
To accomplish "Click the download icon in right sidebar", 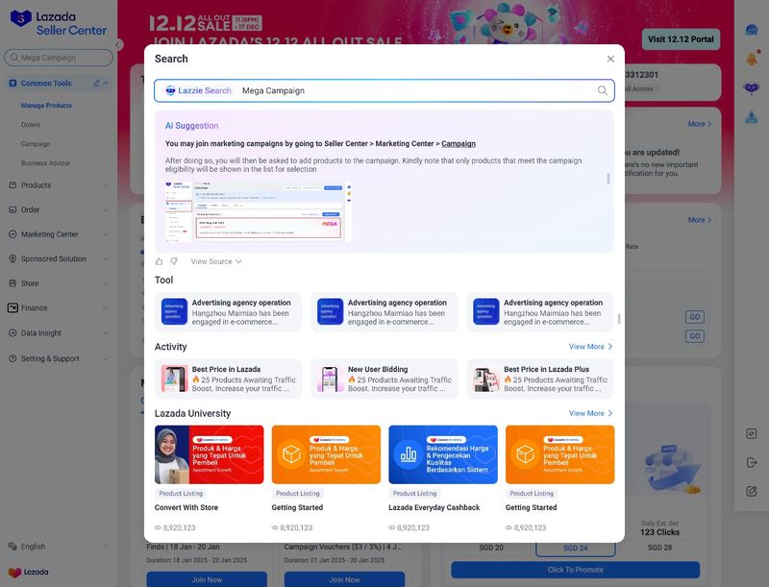I will click(752, 117).
